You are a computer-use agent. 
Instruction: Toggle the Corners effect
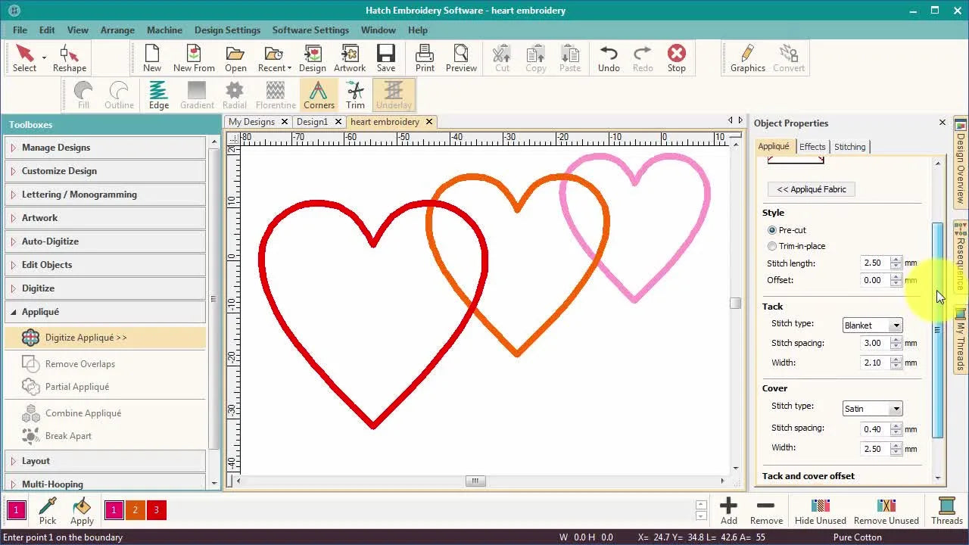click(x=319, y=95)
